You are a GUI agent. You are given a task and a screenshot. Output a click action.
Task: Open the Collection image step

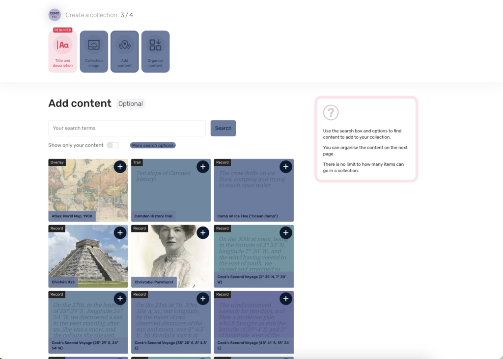pos(94,51)
